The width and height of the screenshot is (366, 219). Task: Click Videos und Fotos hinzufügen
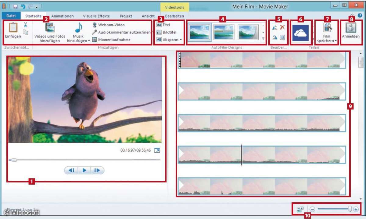[x=50, y=33]
